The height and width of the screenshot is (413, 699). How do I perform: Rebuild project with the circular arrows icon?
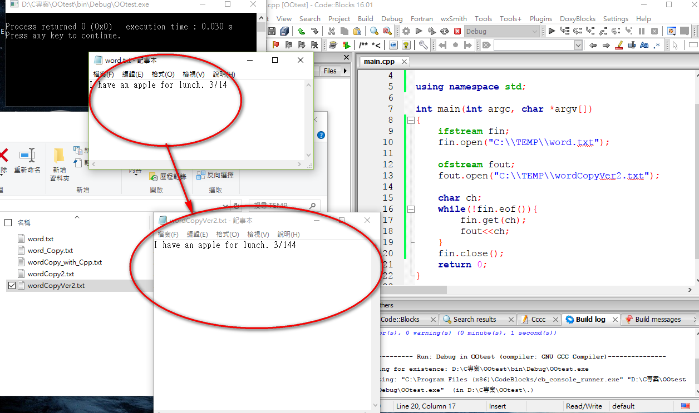coord(445,31)
